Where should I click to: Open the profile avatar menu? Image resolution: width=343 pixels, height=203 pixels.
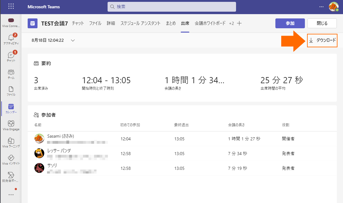tap(333, 6)
